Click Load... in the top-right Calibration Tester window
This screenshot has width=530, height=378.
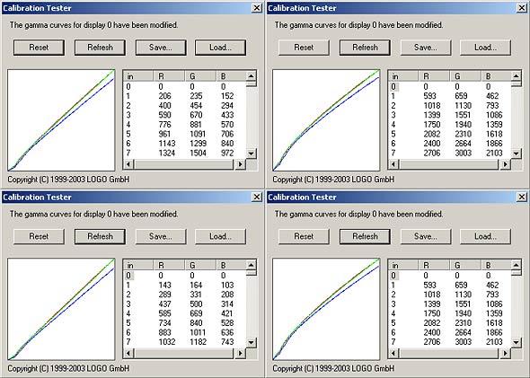485,48
